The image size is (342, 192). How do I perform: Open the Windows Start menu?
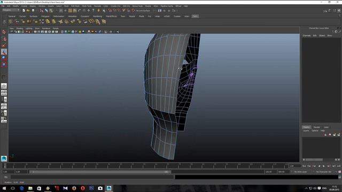click(4, 188)
